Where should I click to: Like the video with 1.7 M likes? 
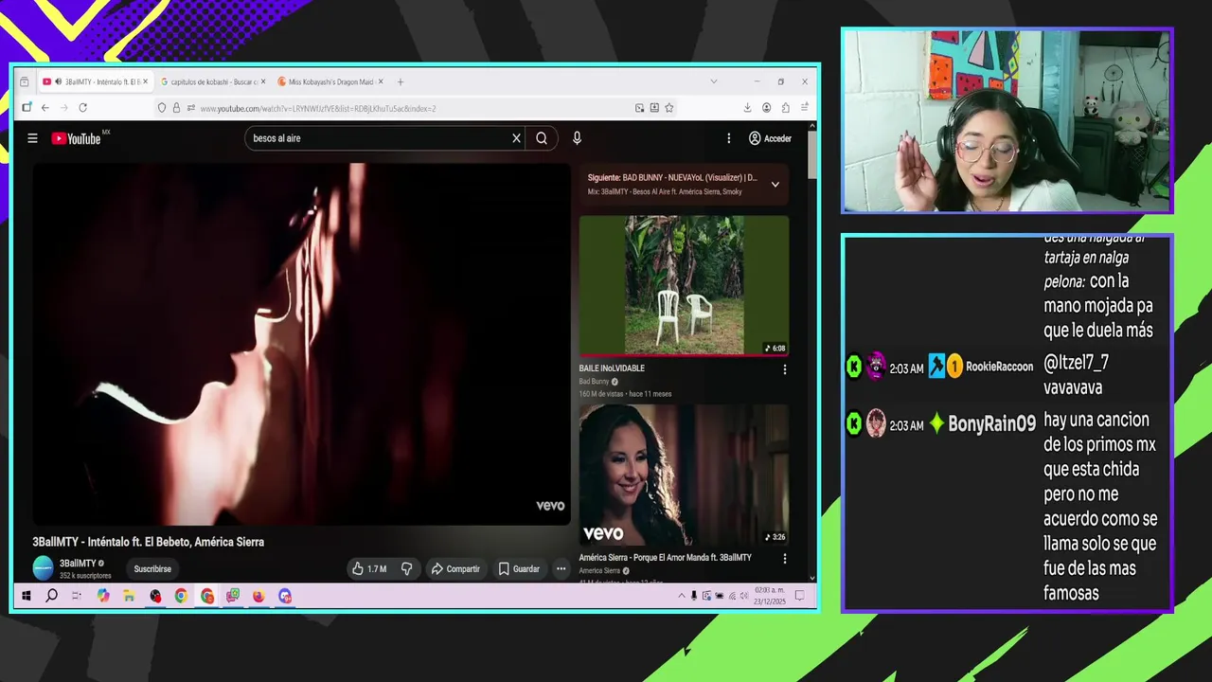click(x=369, y=569)
